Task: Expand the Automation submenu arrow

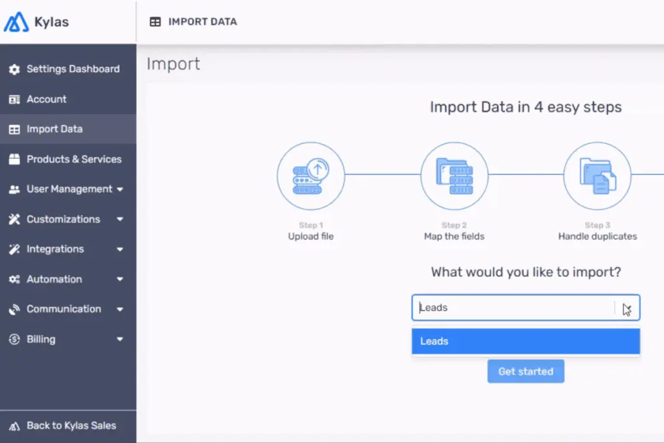Action: tap(120, 279)
